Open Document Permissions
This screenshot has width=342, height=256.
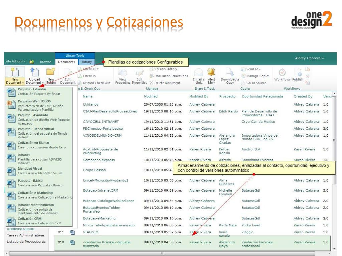point(168,76)
